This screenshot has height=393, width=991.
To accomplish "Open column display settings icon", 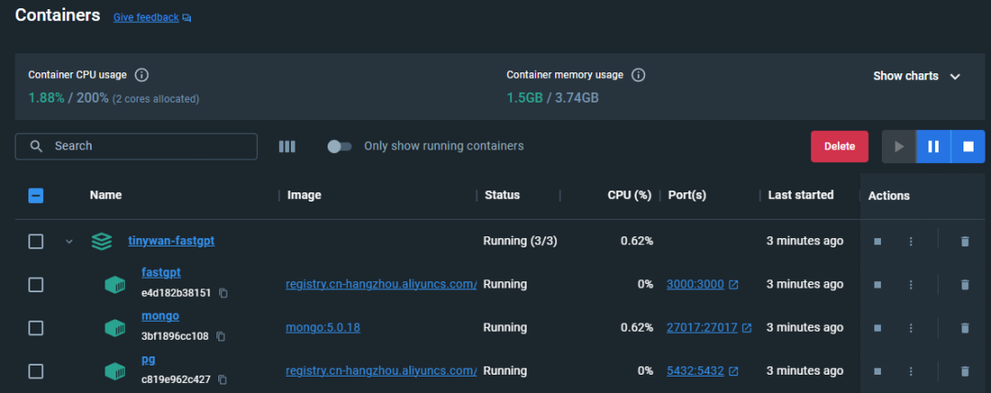I will pos(287,147).
